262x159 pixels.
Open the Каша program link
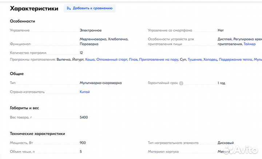[90, 59]
